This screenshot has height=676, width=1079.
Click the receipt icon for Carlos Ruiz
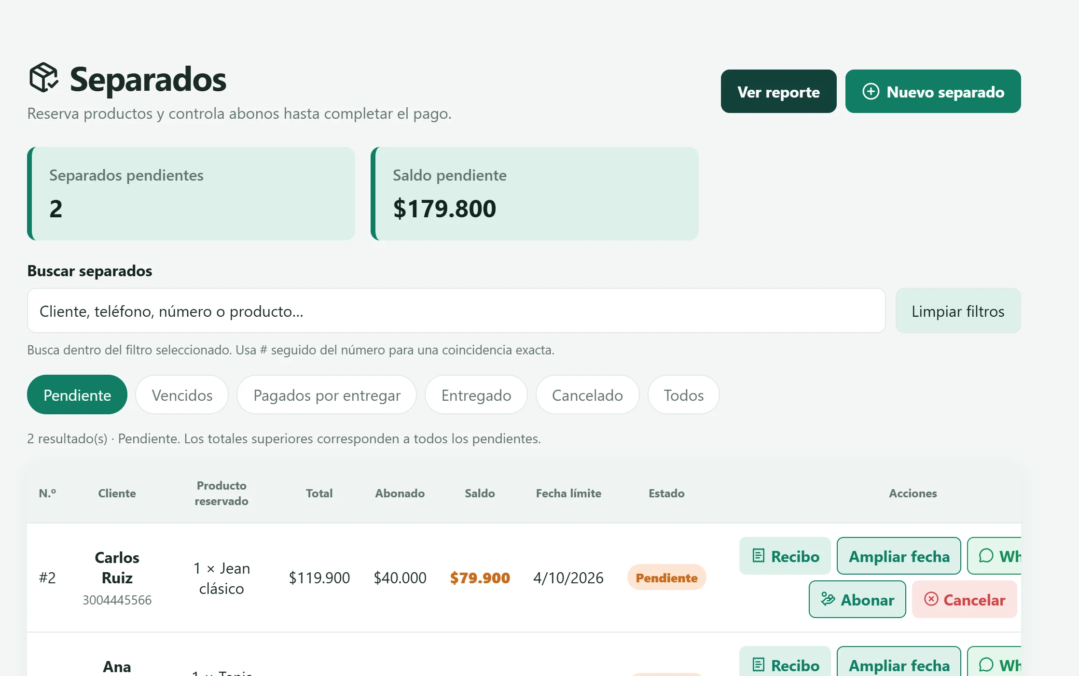pyautogui.click(x=759, y=556)
